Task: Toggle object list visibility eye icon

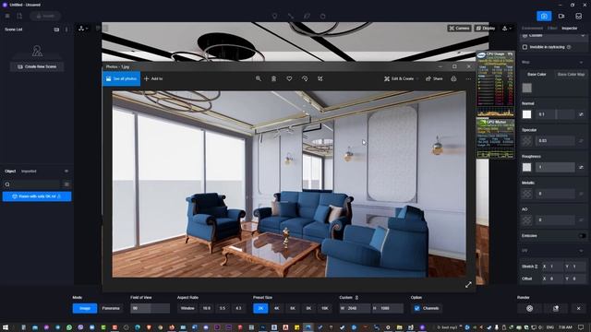Action: point(66,172)
